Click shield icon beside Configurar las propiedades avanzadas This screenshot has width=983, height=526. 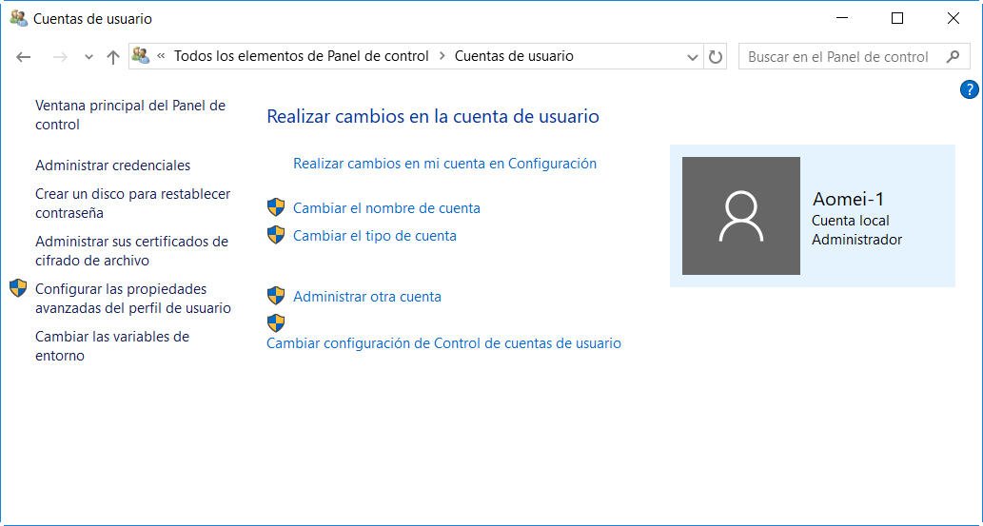tap(18, 288)
